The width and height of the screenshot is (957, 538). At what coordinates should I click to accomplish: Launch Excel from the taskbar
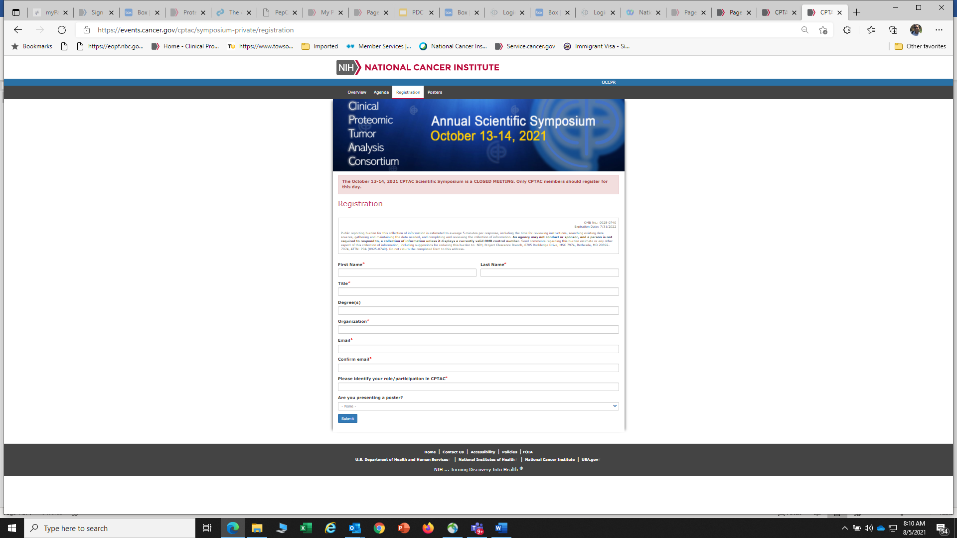tap(306, 528)
